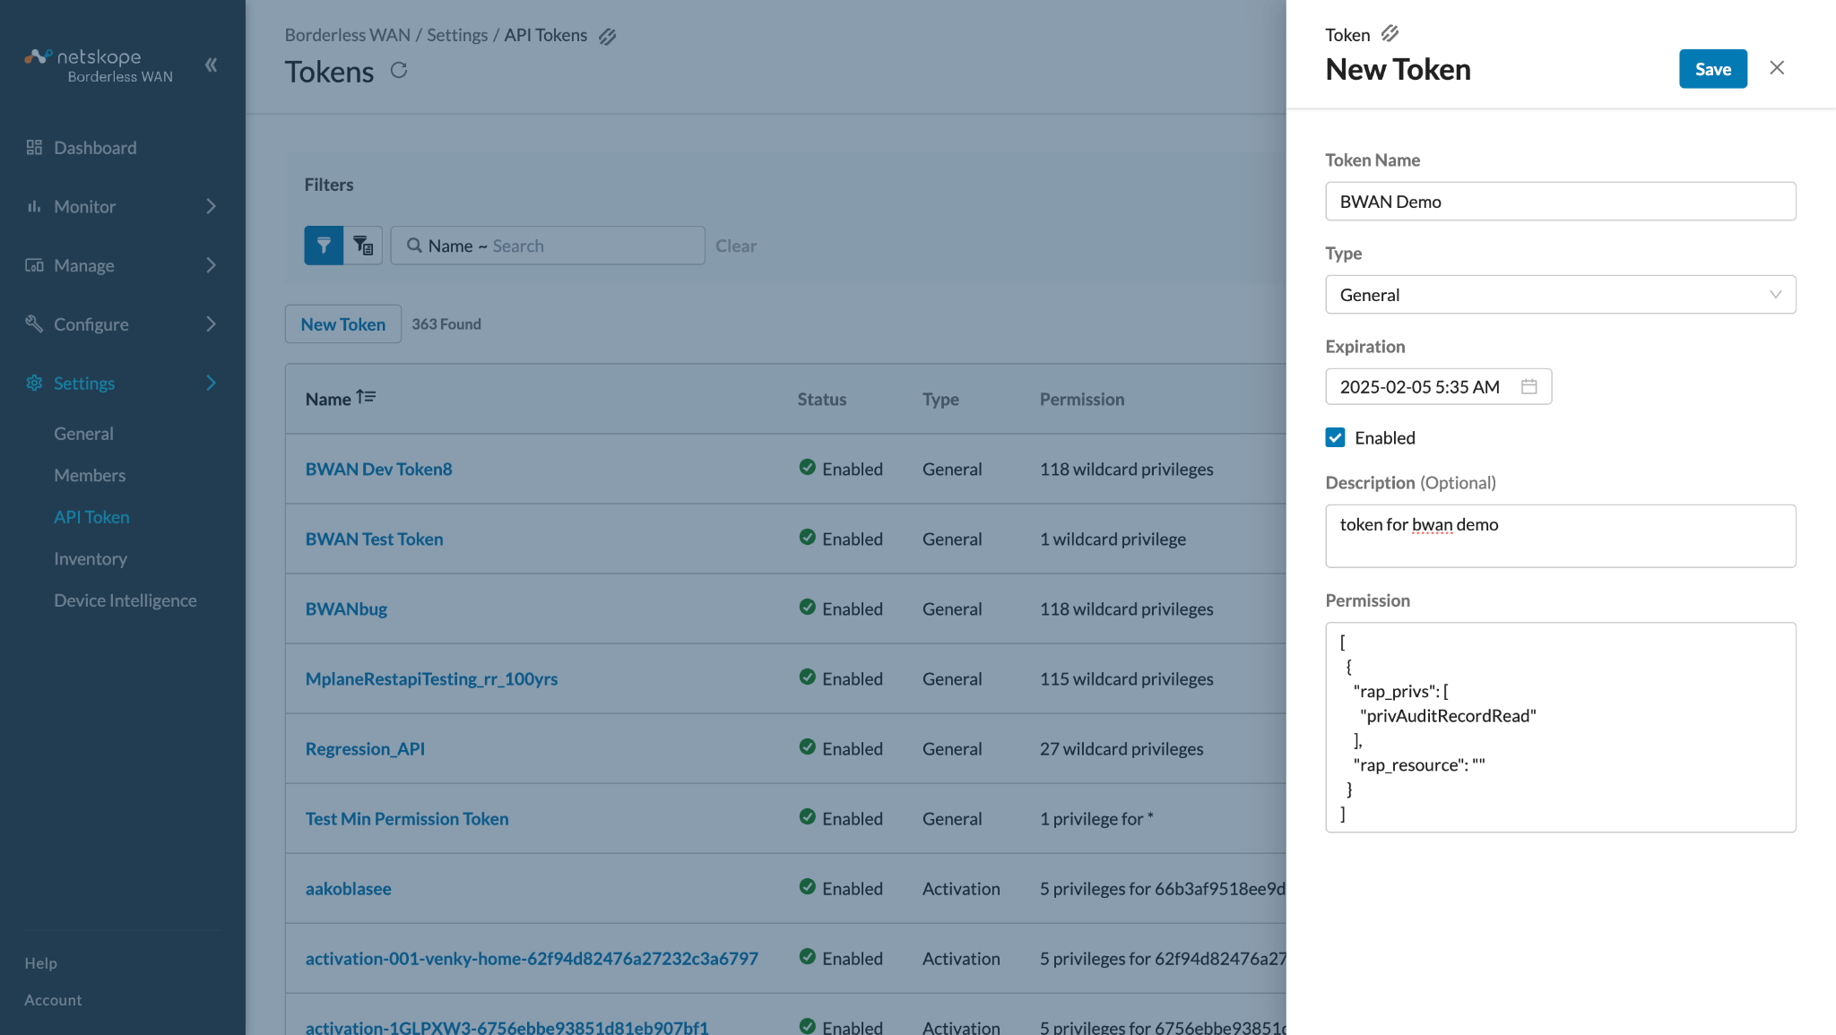Screen dimensions: 1836x1035
Task: Open General under Settings
Action: [x=83, y=434]
